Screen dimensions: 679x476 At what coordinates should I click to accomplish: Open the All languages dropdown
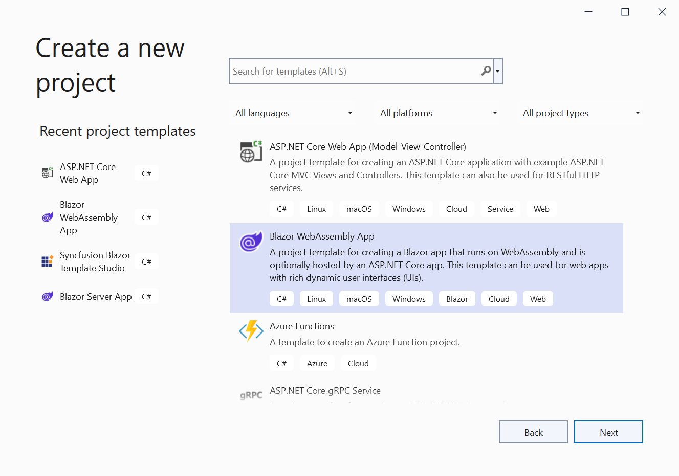tap(293, 113)
